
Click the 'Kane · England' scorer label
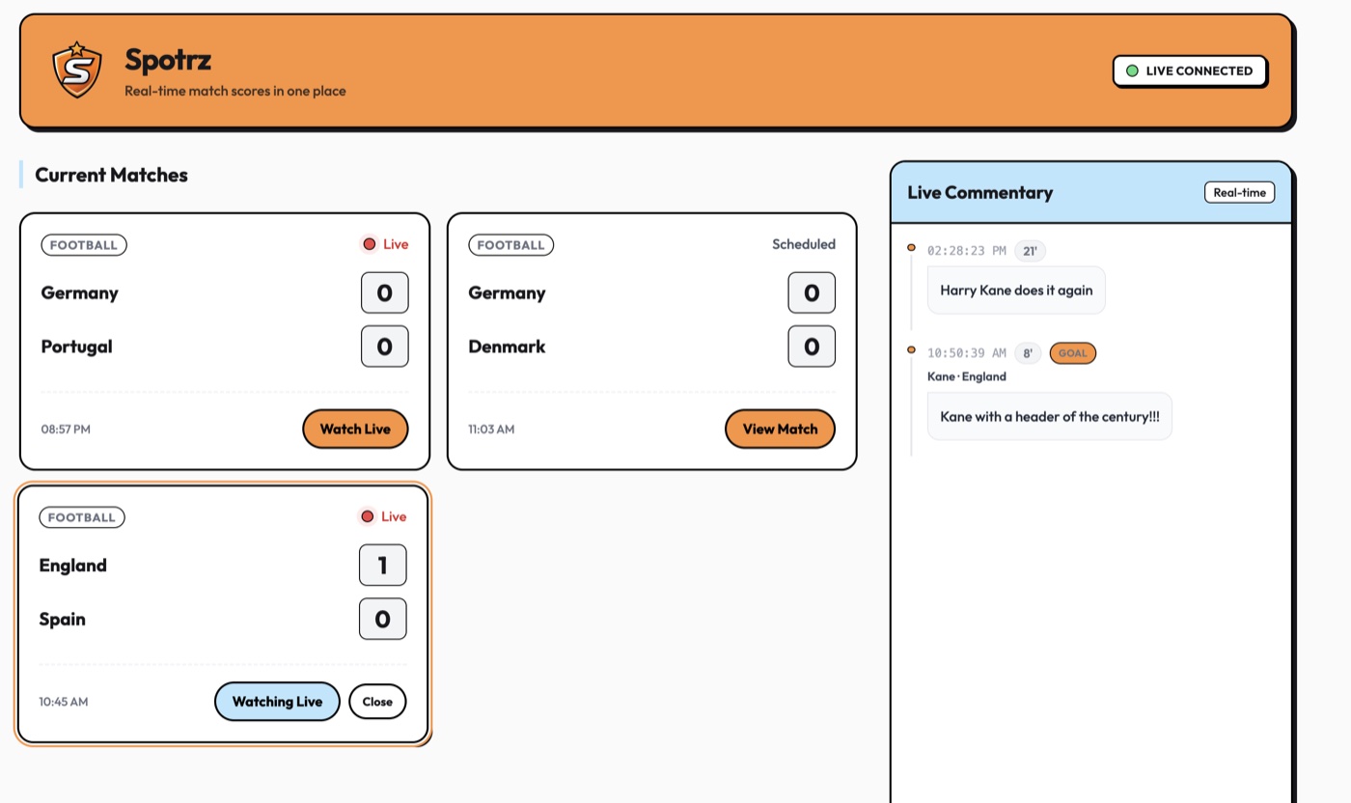pyautogui.click(x=967, y=376)
